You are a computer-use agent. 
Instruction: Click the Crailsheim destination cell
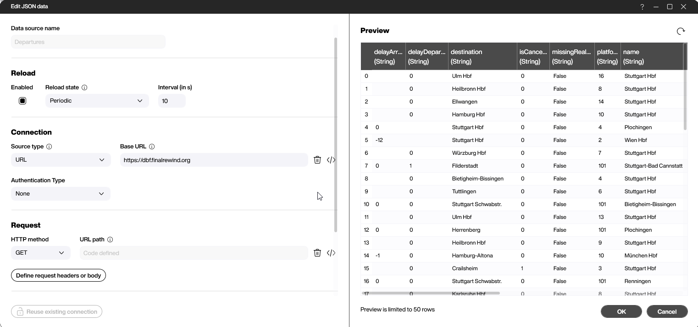point(464,268)
